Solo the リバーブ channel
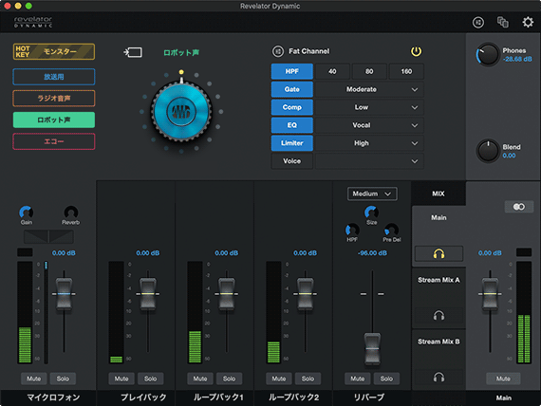Viewport: 541px width, 406px height. 386,378
